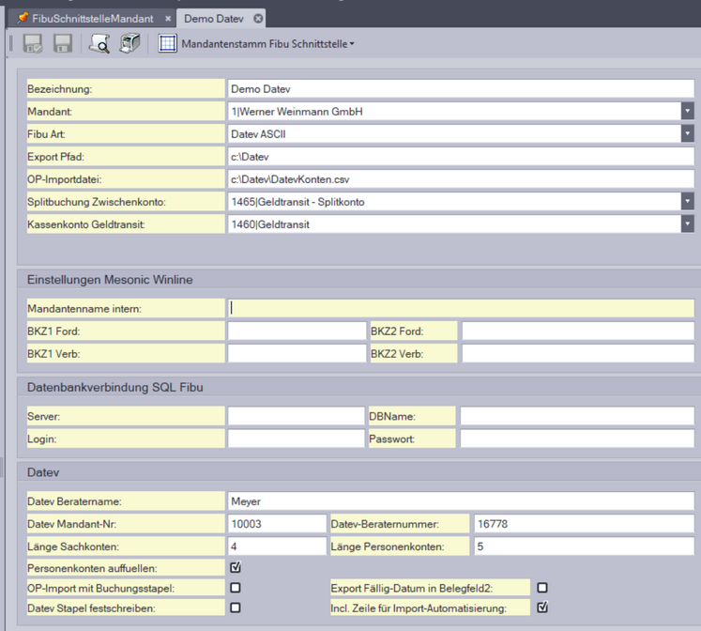The image size is (701, 631).
Task: Click the save and check toolbar icon
Action: [33, 44]
